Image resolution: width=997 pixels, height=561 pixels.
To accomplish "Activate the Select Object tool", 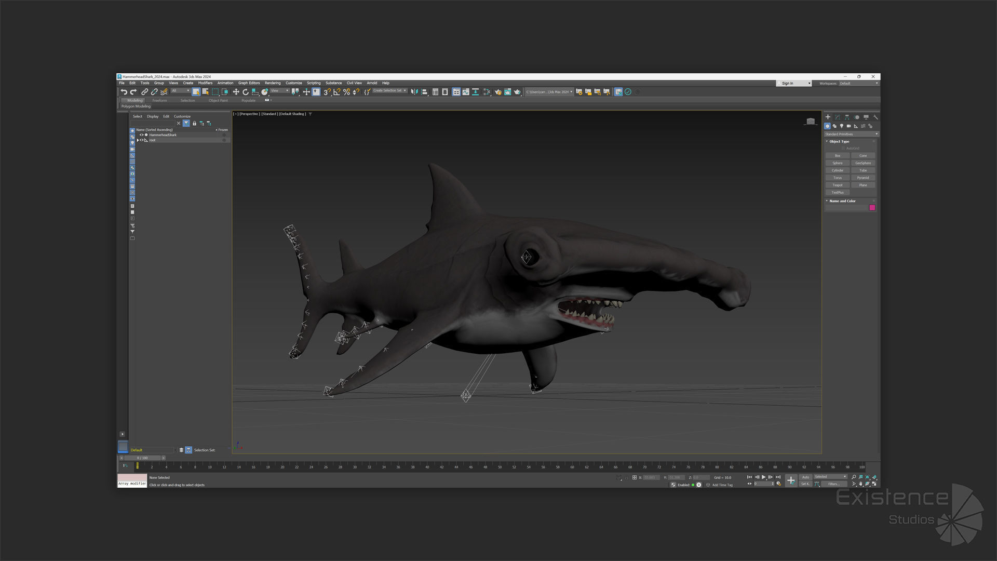I will pos(196,92).
